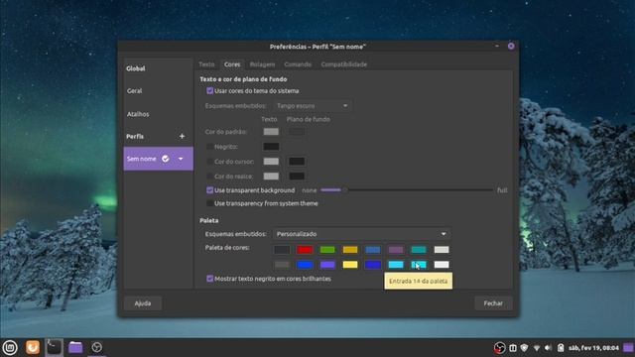Pick the cursor text color swatch
This screenshot has height=357, width=635.
point(271,162)
